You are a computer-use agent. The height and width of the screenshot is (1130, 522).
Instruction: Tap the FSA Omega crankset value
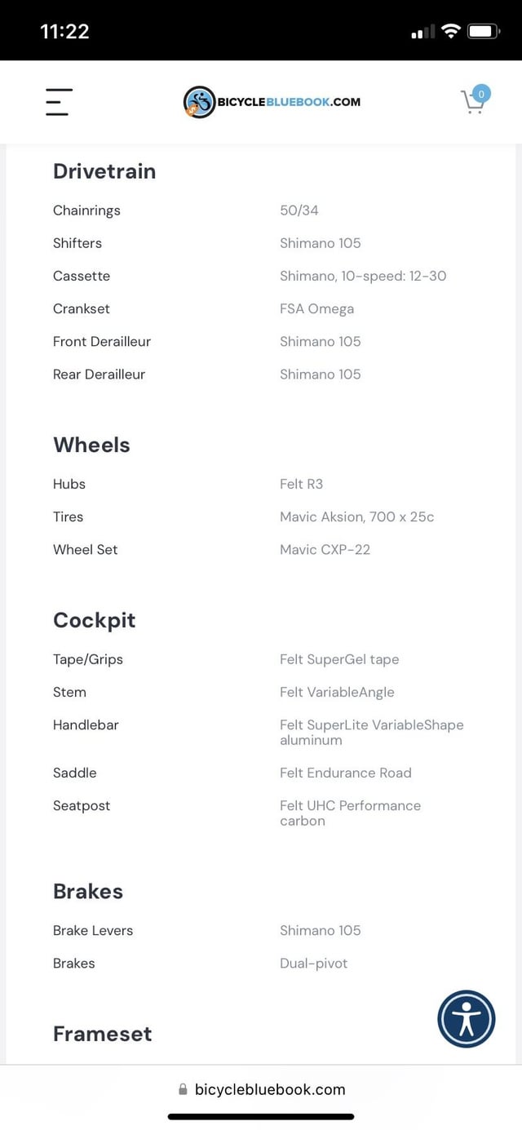(x=316, y=308)
